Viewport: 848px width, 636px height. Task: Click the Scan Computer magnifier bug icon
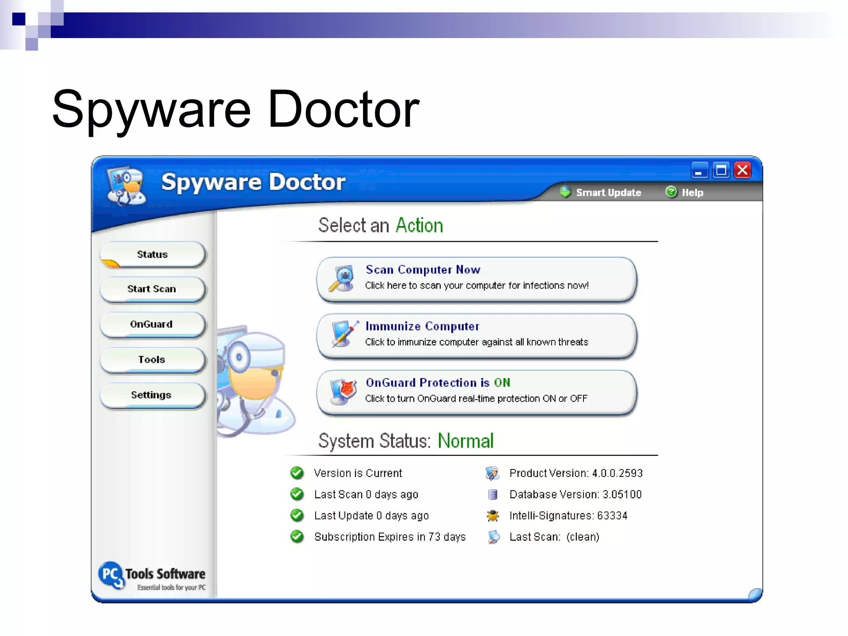pyautogui.click(x=341, y=278)
